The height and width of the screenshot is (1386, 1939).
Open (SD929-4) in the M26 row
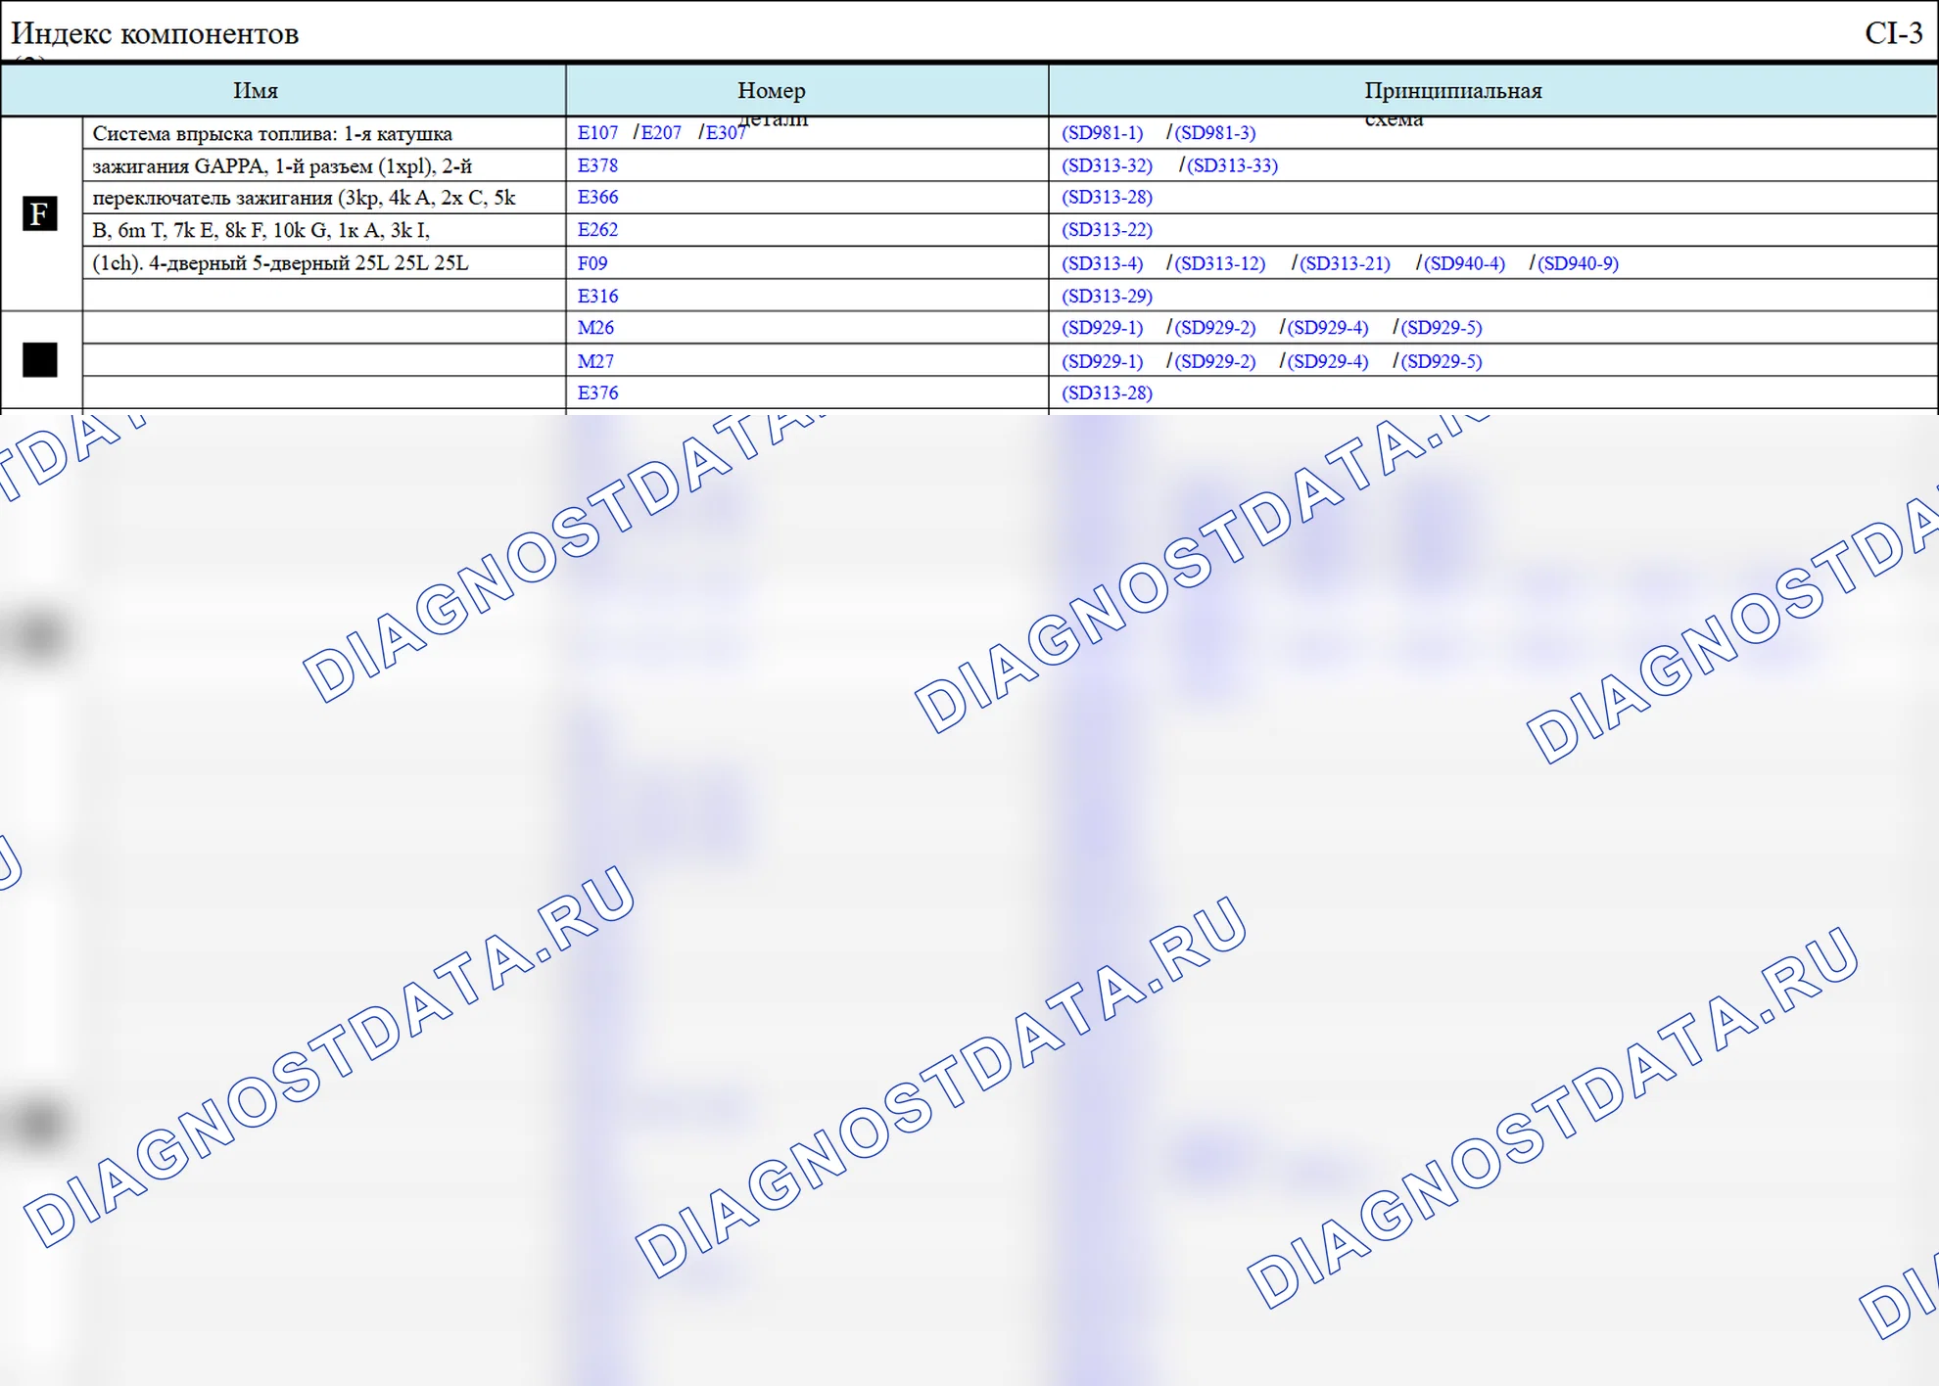tap(1328, 328)
